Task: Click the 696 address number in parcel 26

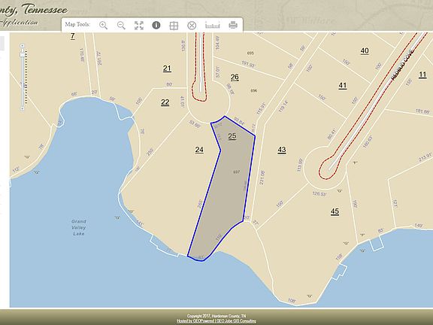Action: (254, 90)
